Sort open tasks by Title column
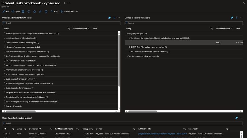 click(x=13, y=129)
